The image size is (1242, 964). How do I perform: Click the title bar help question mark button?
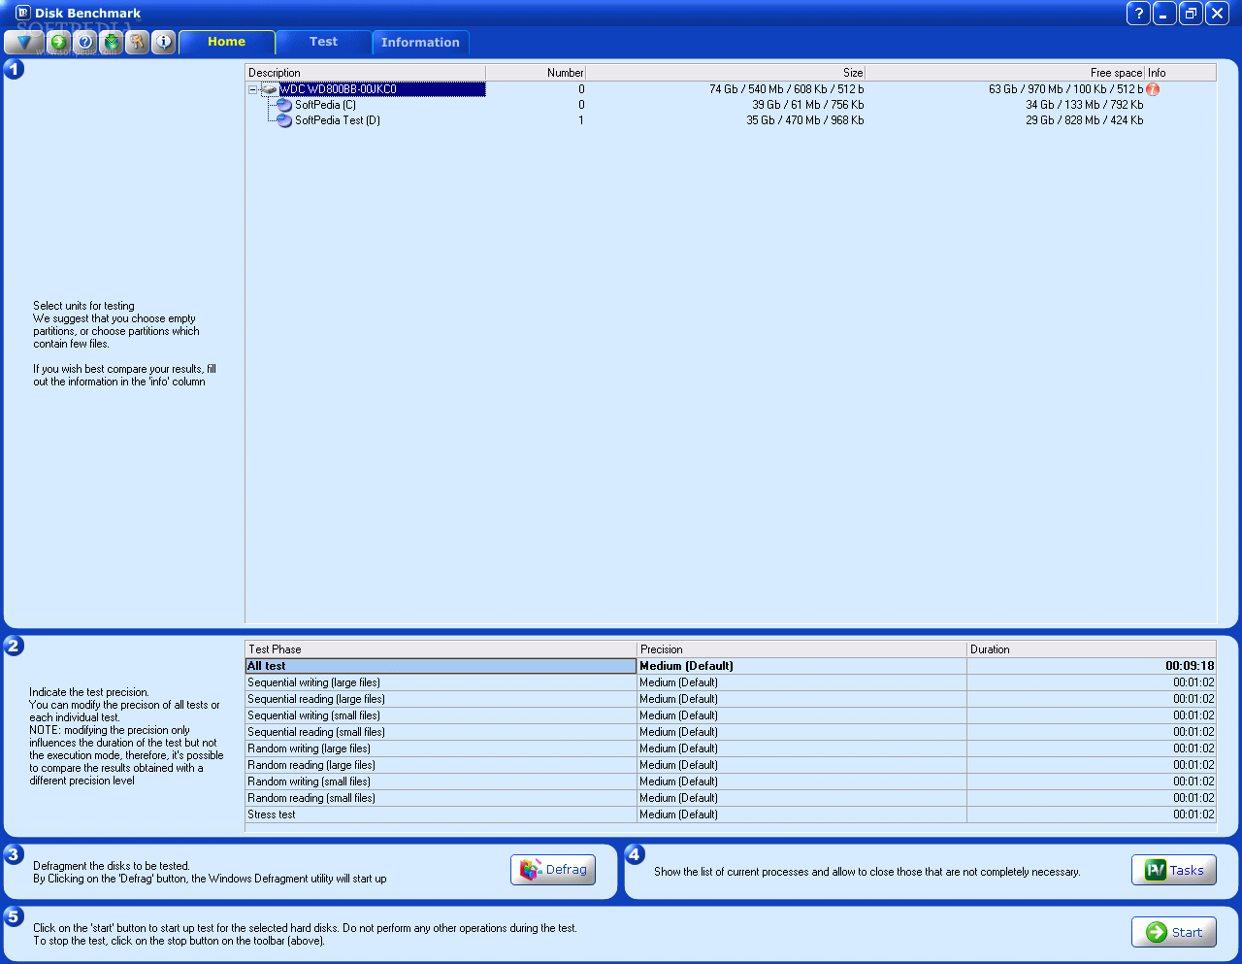[x=1138, y=13]
